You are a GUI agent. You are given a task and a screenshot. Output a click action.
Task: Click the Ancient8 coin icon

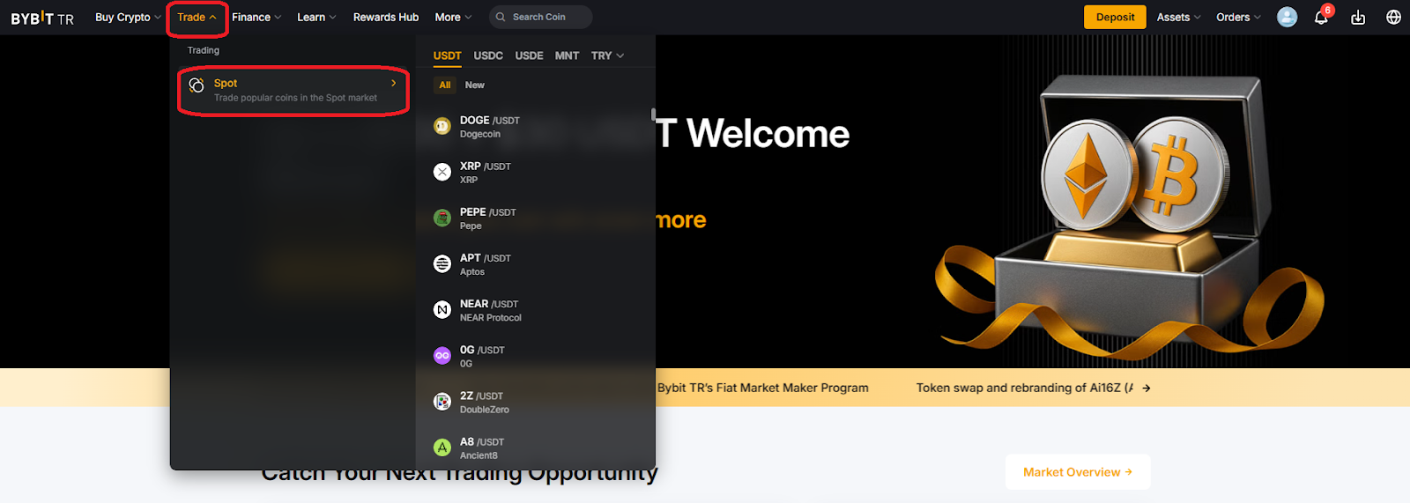442,448
